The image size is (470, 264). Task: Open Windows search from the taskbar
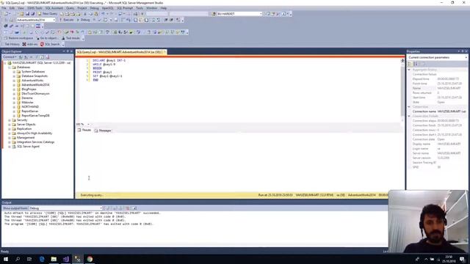18,259
